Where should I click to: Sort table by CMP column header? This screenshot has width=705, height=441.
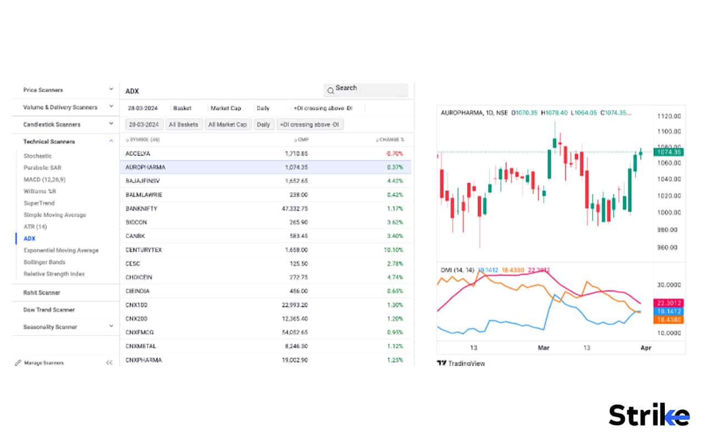pyautogui.click(x=301, y=140)
